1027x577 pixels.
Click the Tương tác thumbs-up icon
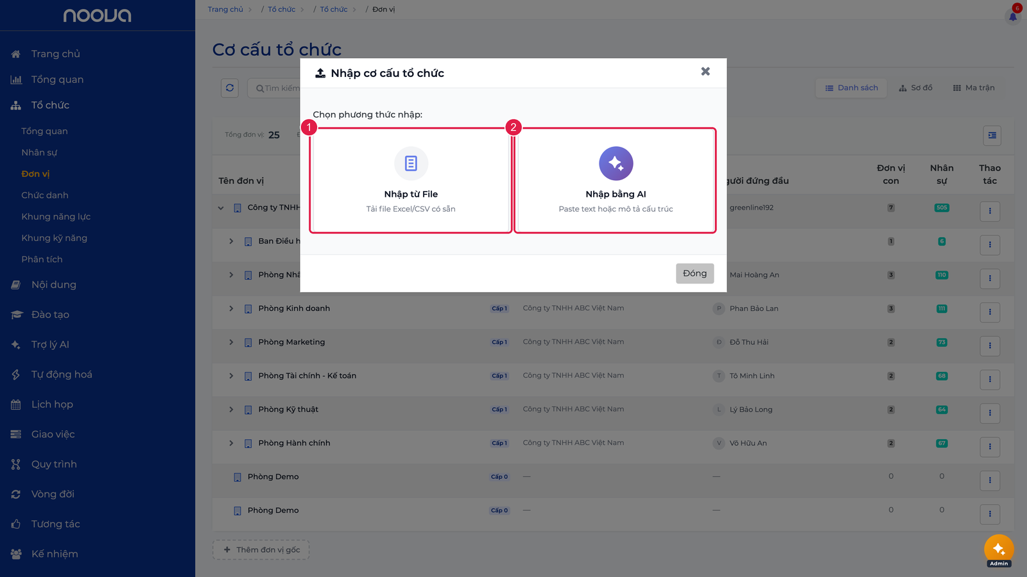point(16,524)
